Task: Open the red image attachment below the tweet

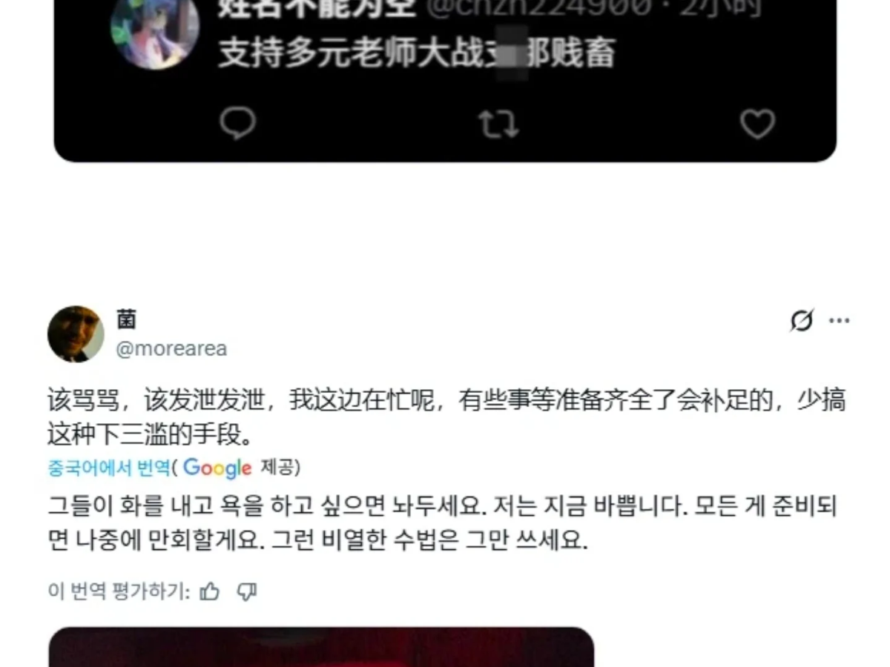Action: pos(321,647)
